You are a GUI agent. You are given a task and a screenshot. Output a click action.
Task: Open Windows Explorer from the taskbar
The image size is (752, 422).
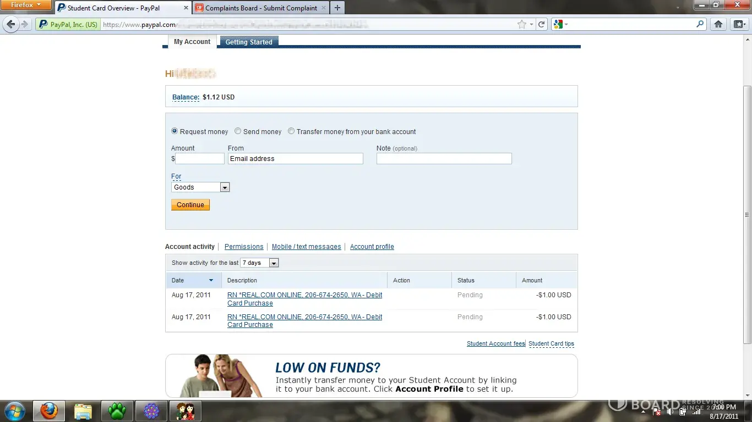click(83, 411)
